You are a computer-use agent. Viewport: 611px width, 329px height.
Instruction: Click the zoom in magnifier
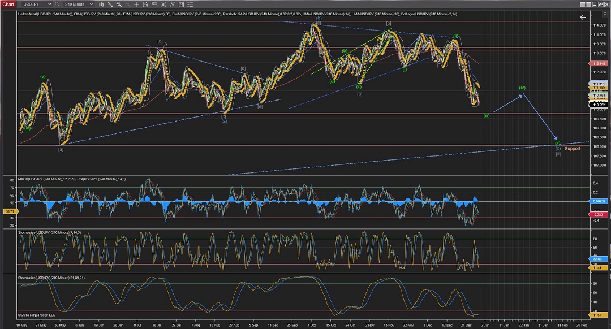tap(119, 5)
